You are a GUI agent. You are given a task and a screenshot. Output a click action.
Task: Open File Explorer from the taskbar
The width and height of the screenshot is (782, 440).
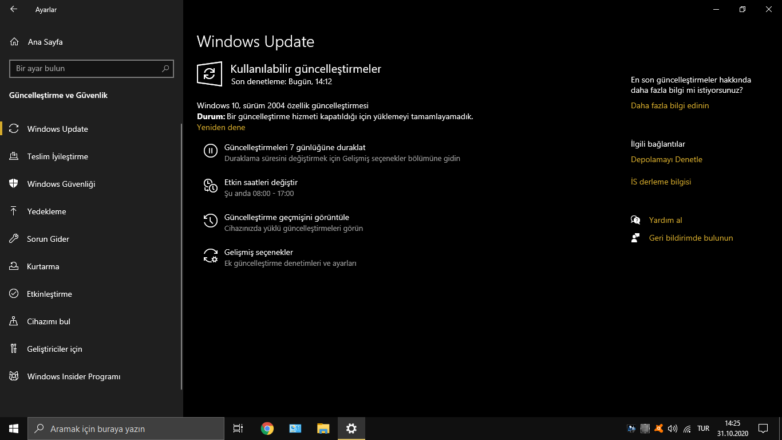click(323, 429)
